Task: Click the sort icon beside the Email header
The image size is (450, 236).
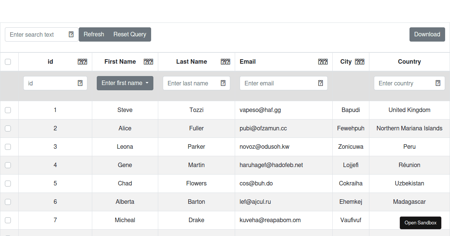Action: point(323,61)
